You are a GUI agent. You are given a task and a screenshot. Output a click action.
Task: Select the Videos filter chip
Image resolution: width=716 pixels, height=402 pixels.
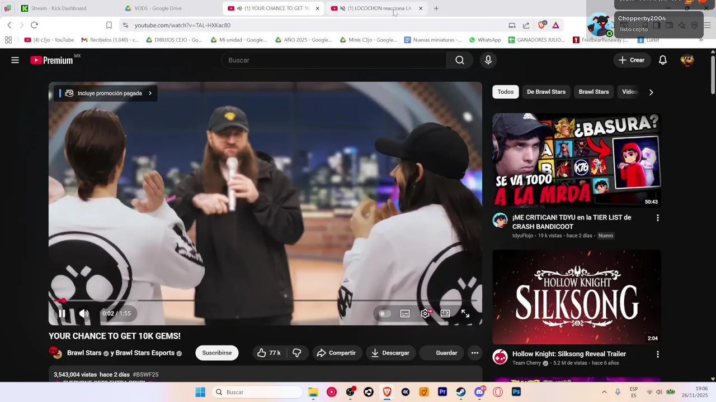(x=630, y=92)
